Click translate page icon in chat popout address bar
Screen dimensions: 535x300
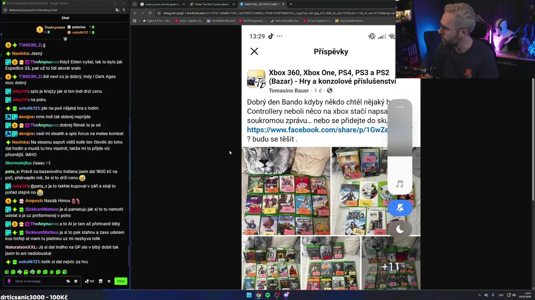pos(117,10)
